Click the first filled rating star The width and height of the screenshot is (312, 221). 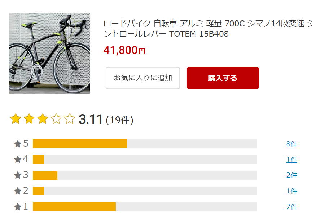[16, 119]
